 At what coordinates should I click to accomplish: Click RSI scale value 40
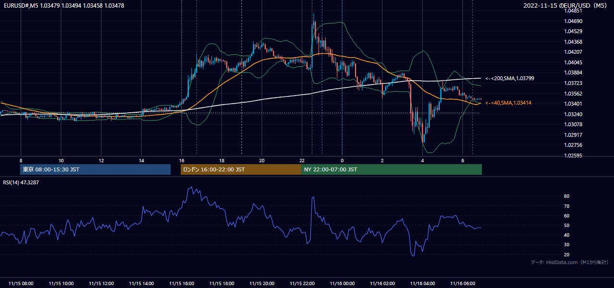coord(566,235)
